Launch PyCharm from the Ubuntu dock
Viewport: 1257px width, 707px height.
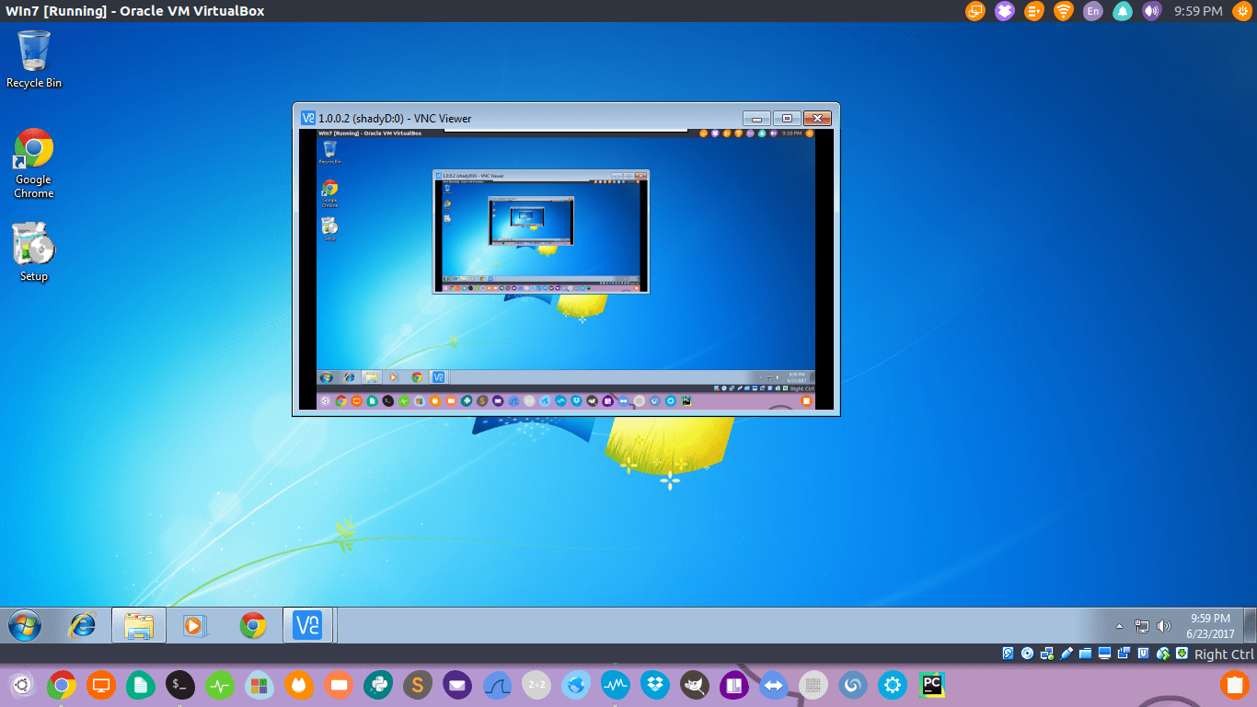point(932,685)
